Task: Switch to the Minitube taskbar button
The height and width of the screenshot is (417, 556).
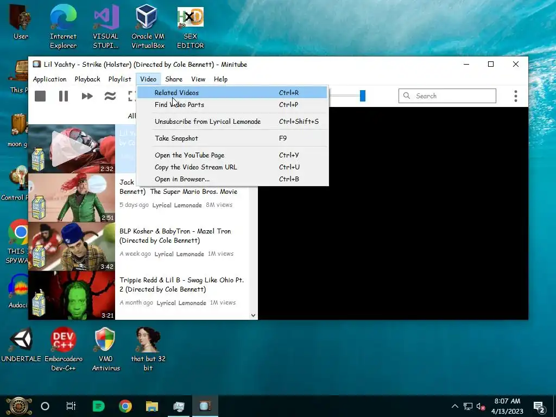Action: (205, 406)
